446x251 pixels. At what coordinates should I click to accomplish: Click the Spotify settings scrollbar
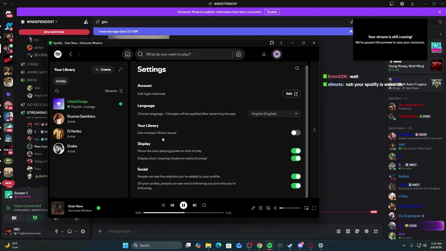[x=307, y=131]
